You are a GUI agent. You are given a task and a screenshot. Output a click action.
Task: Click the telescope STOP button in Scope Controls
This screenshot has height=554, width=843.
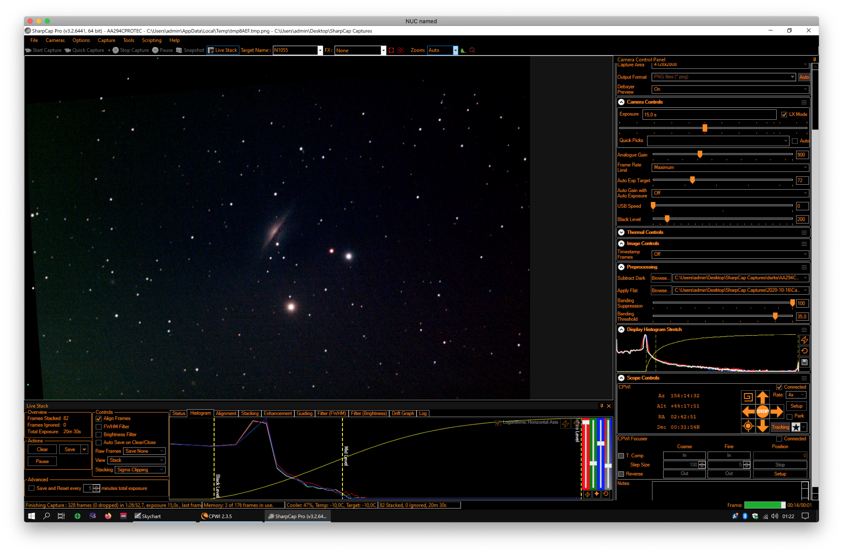point(762,411)
